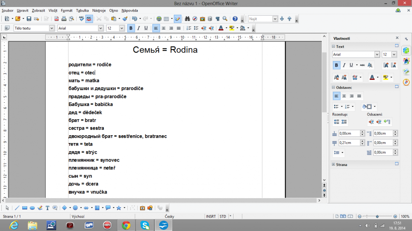412x231 pixels.
Task: Select the Rectangle drawing tool
Action: pos(25,208)
